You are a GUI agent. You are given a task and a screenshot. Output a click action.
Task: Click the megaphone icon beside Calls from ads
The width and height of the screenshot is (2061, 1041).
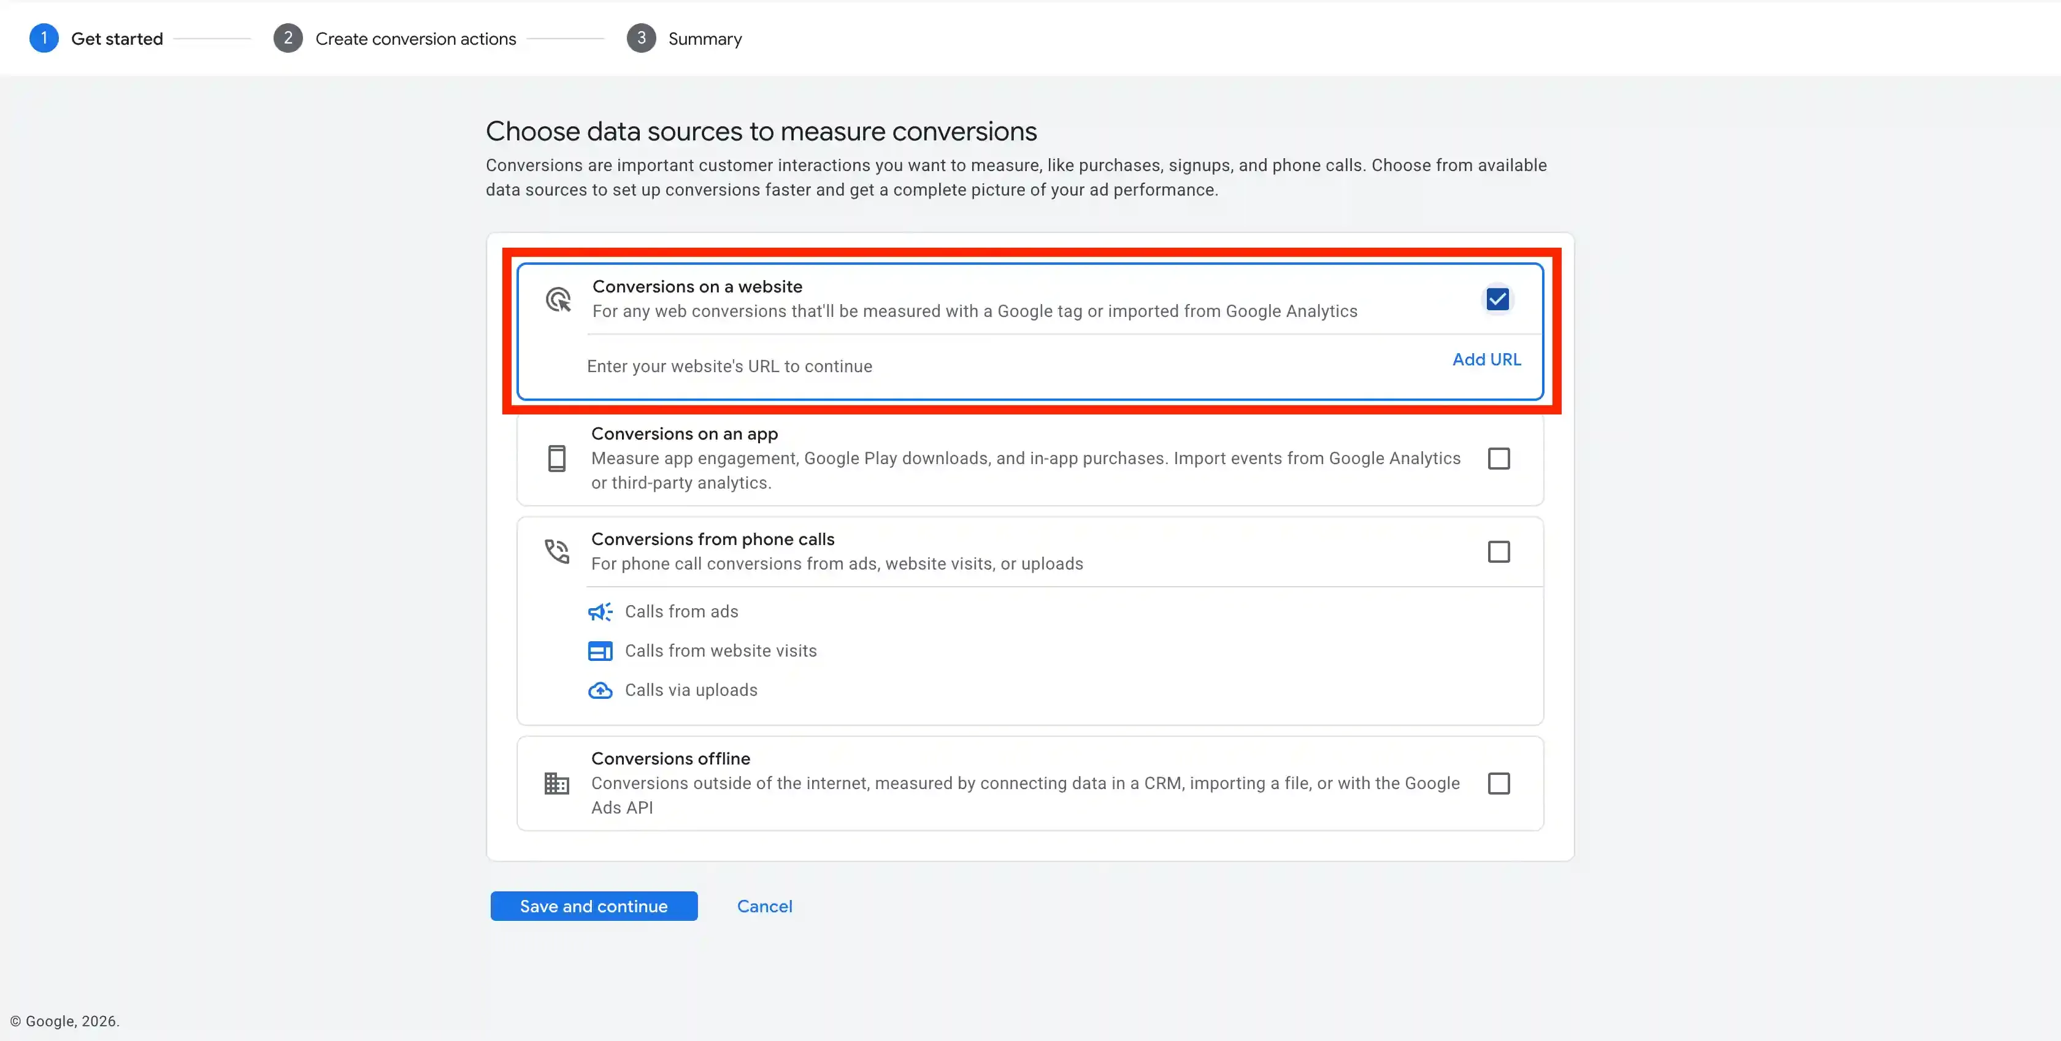(x=600, y=612)
